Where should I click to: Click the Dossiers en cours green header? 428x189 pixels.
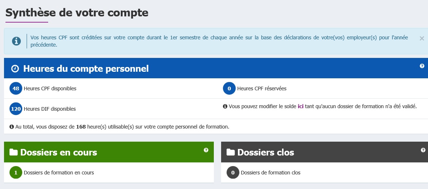pyautogui.click(x=109, y=152)
